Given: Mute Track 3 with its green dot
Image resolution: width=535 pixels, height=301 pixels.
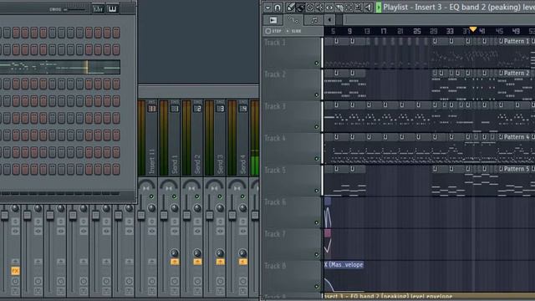Looking at the screenshot, I should [316, 127].
